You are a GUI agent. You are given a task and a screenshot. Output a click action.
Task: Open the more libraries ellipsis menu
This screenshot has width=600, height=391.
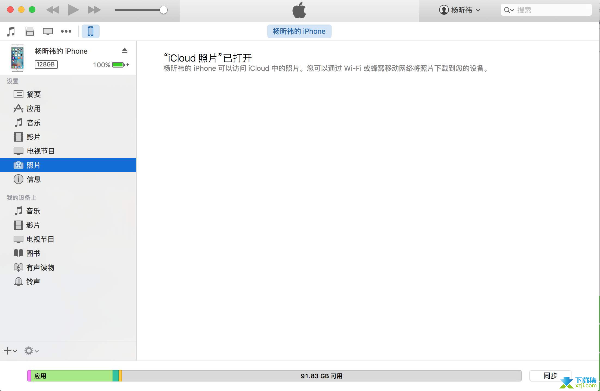pos(66,31)
